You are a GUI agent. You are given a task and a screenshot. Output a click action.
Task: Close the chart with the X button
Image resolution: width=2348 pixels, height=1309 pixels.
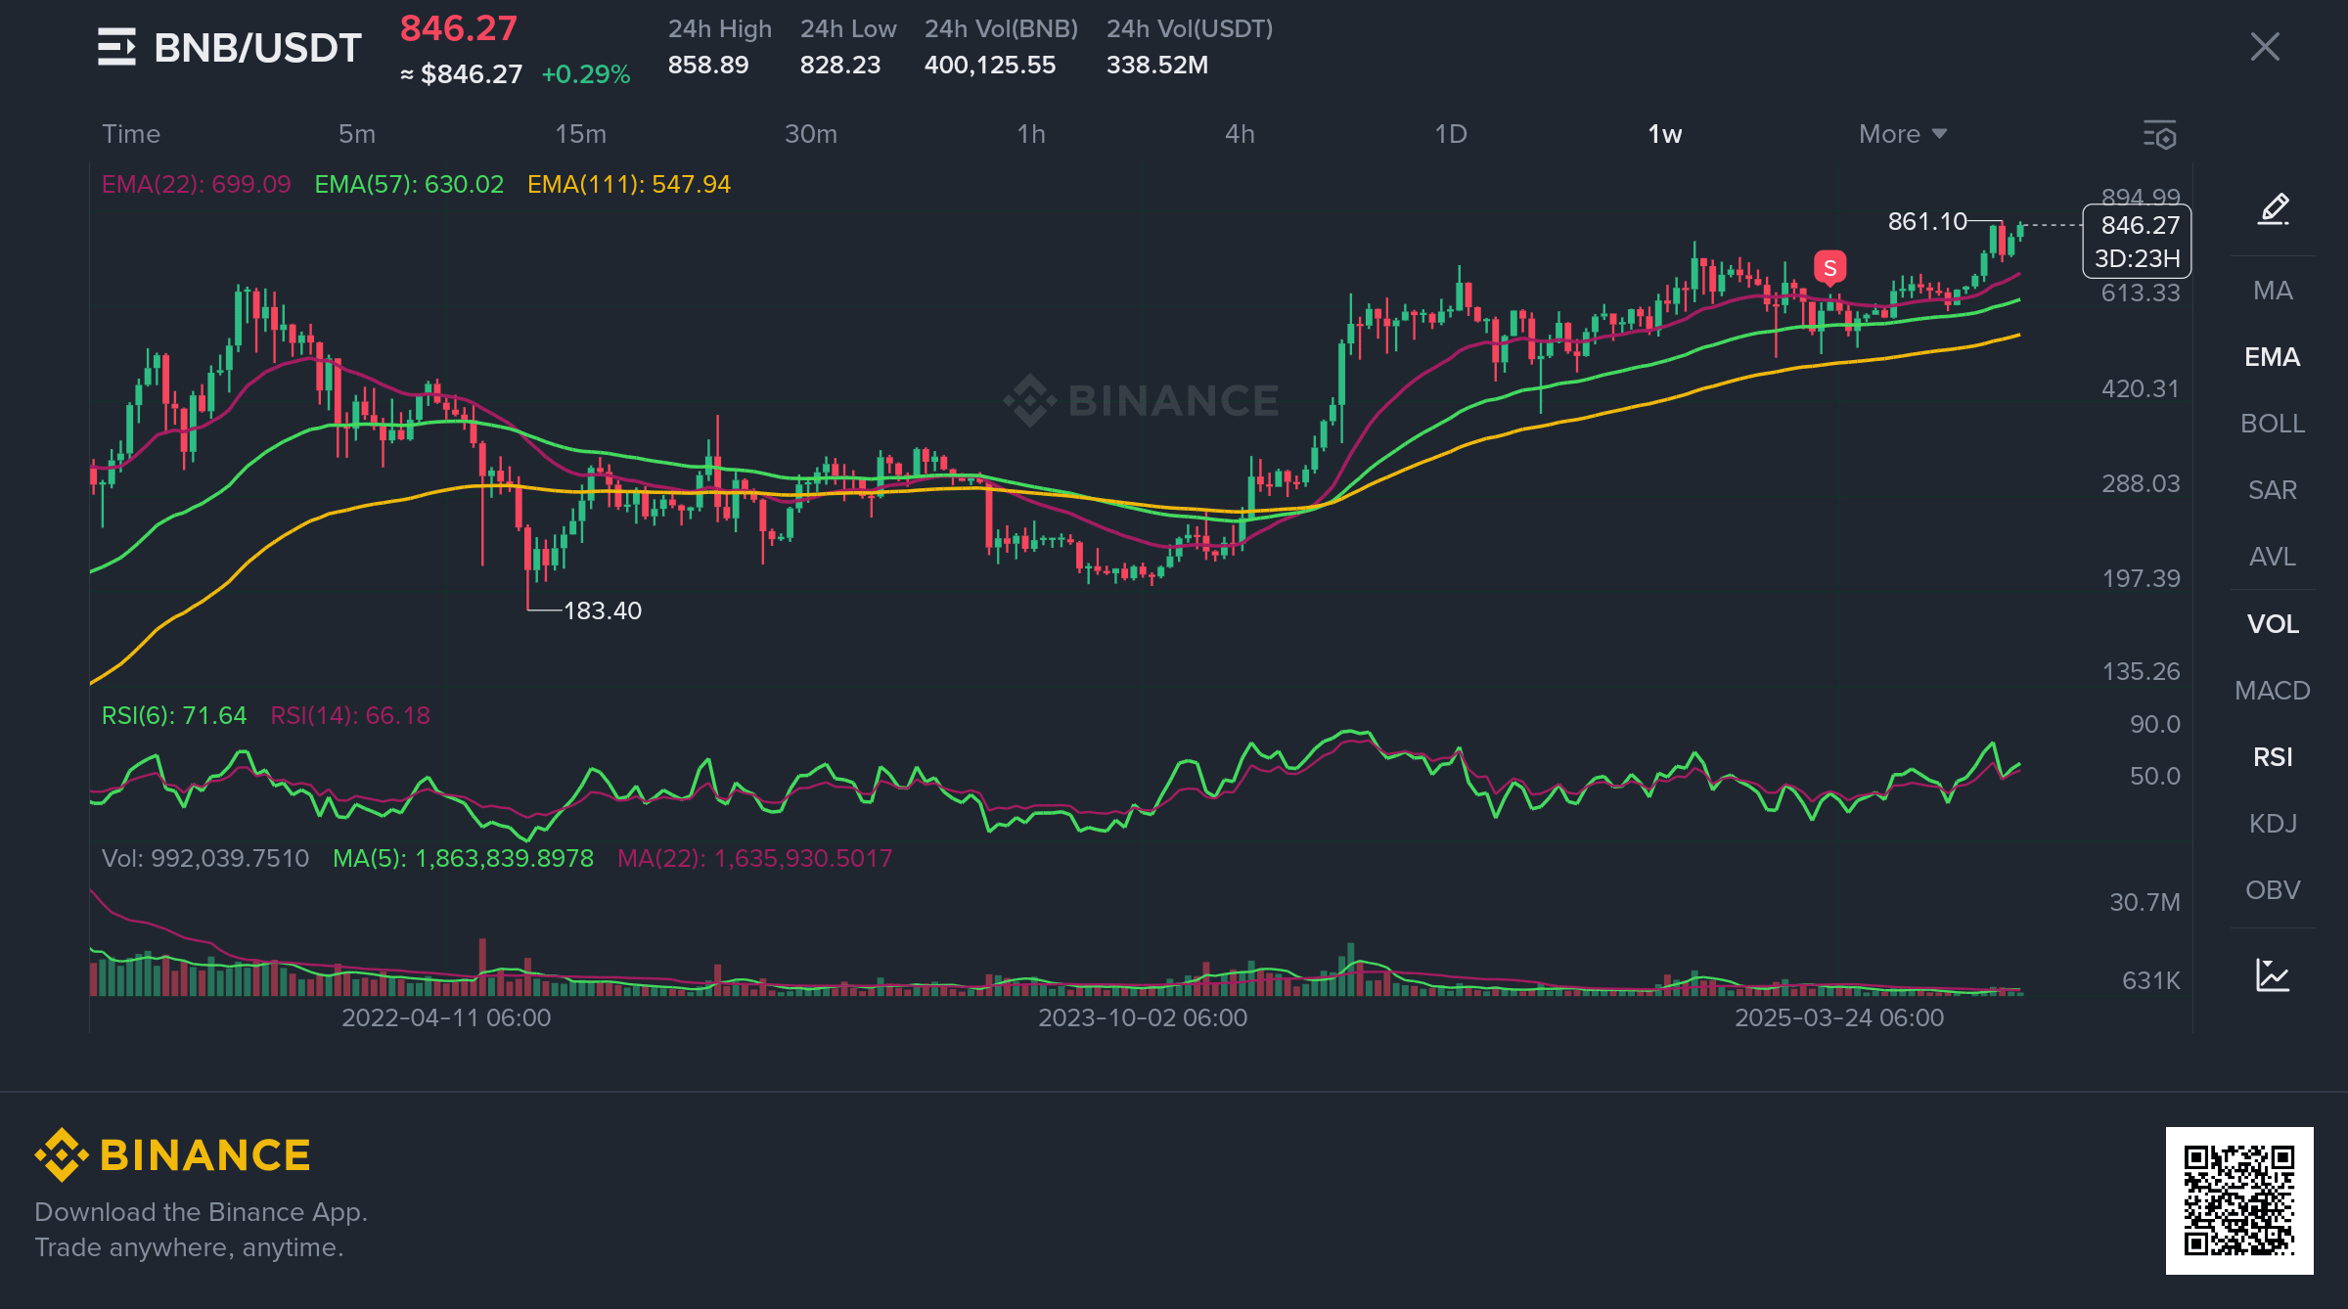tap(2265, 47)
